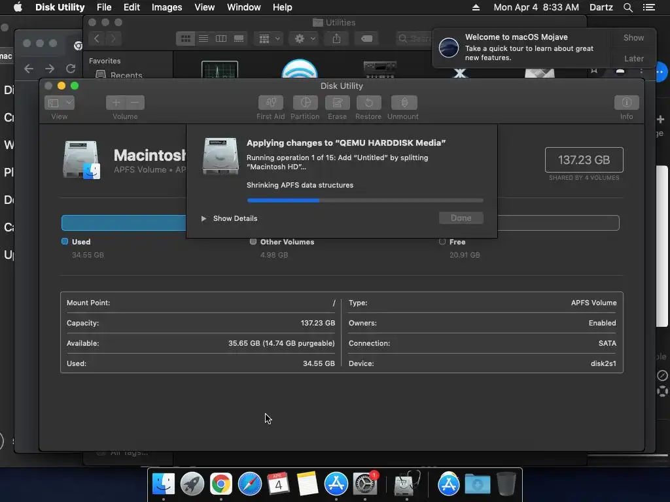The width and height of the screenshot is (670, 502).
Task: Open System Preferences from the Dock
Action: pyautogui.click(x=365, y=484)
